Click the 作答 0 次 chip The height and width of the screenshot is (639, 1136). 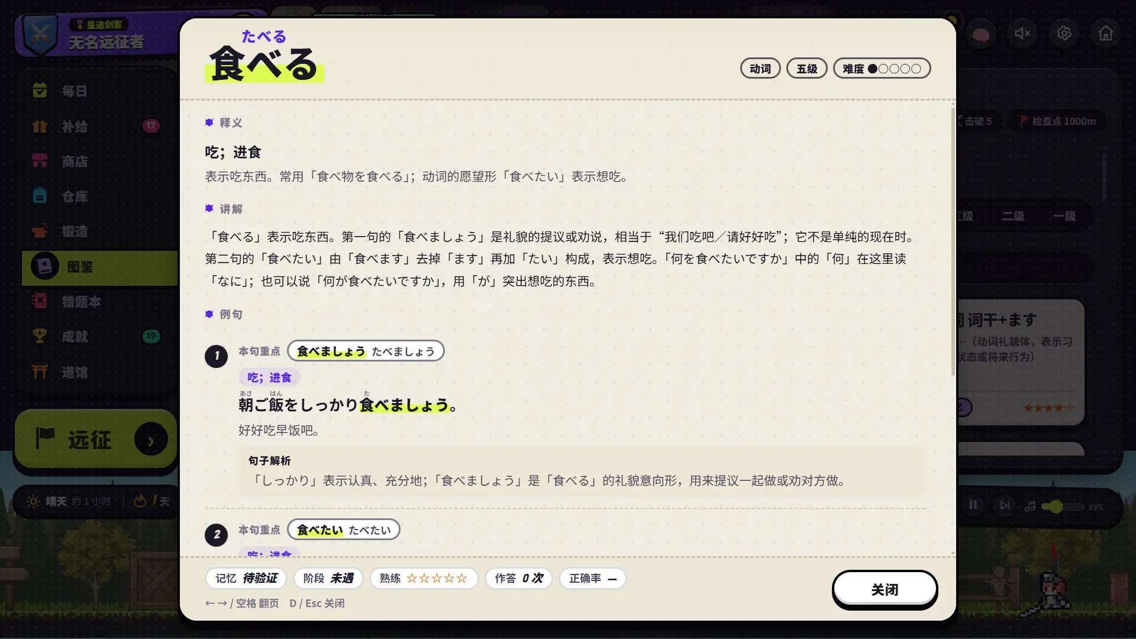tap(519, 578)
